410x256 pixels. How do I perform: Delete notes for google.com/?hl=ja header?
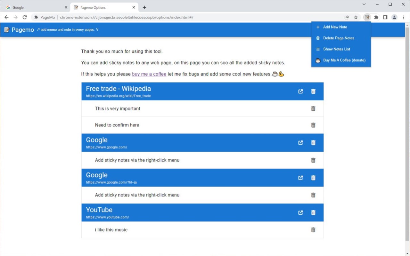[313, 178]
